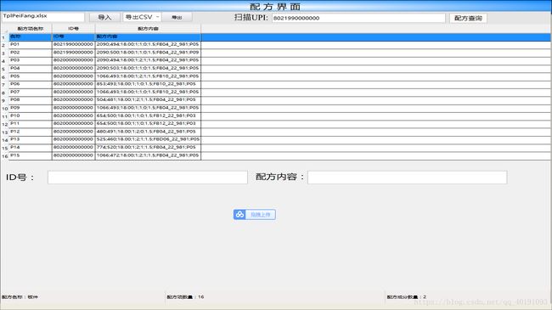Viewport: 552px width, 310px height.
Task: Click the 配方查询 query button
Action: (x=468, y=18)
